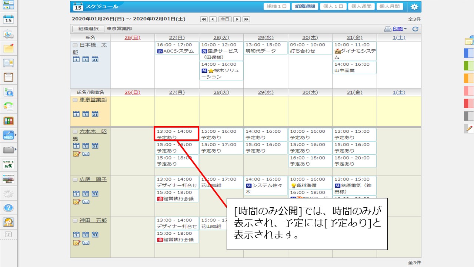The width and height of the screenshot is (474, 267).
Task: Open the schedule settings gear icon
Action: (414, 7)
